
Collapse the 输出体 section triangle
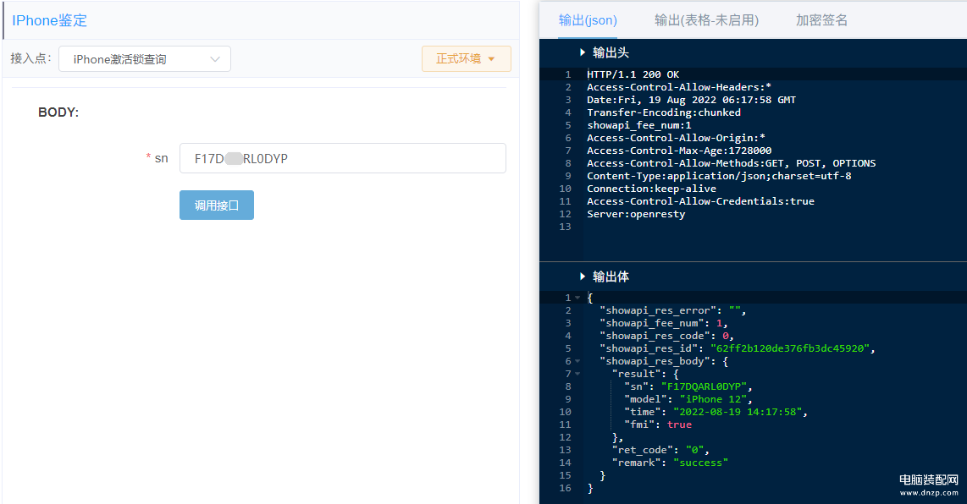click(x=583, y=277)
